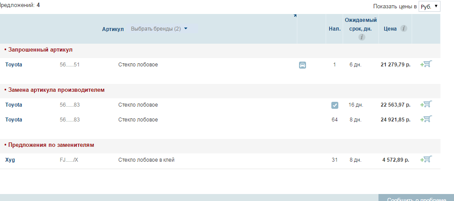Click the arrow beside Выбрать бренды
Image resolution: width=454 pixels, height=201 pixels.
click(x=186, y=29)
